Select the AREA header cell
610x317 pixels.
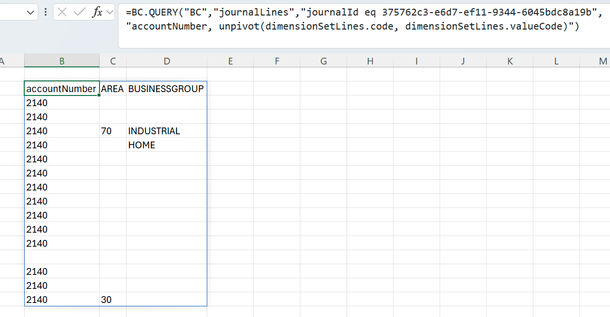[x=112, y=89]
